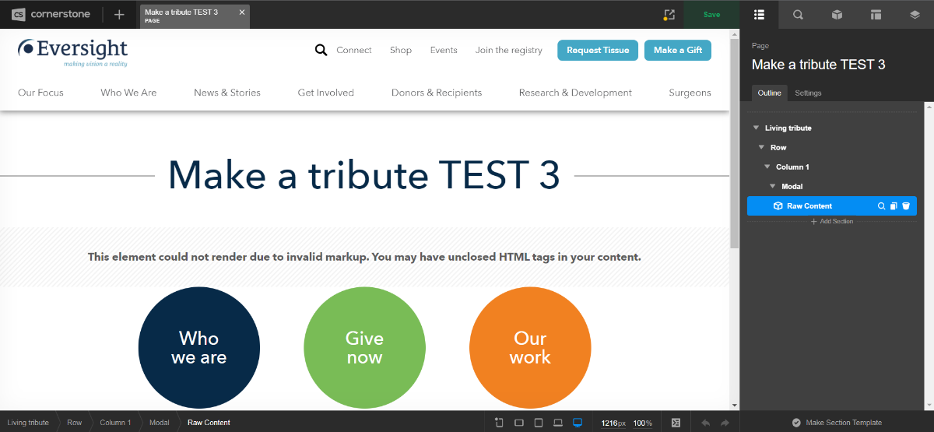Viewport: 934px width, 432px height.
Task: Open the Layers stack icon panel
Action: (915, 14)
